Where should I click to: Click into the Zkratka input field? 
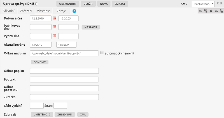pos(64,97)
